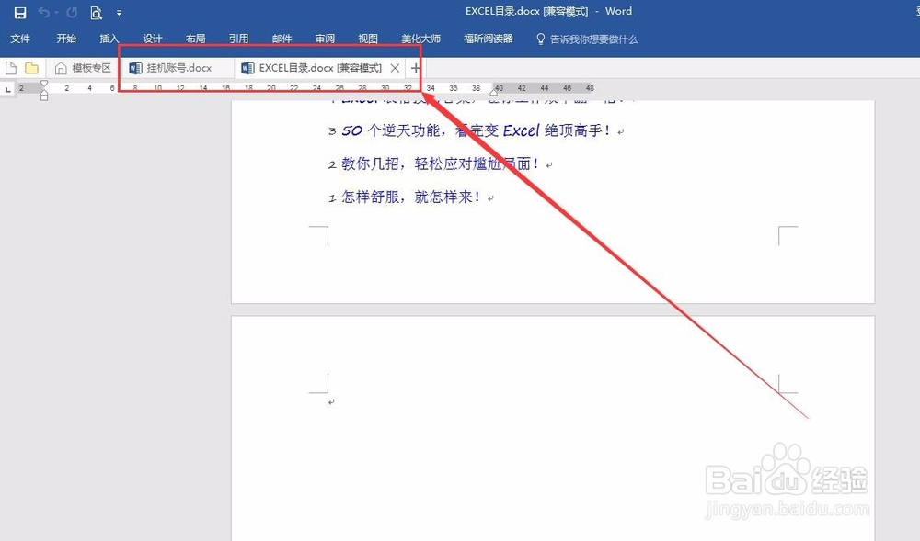Click the left indent marker on ruler

(44, 96)
